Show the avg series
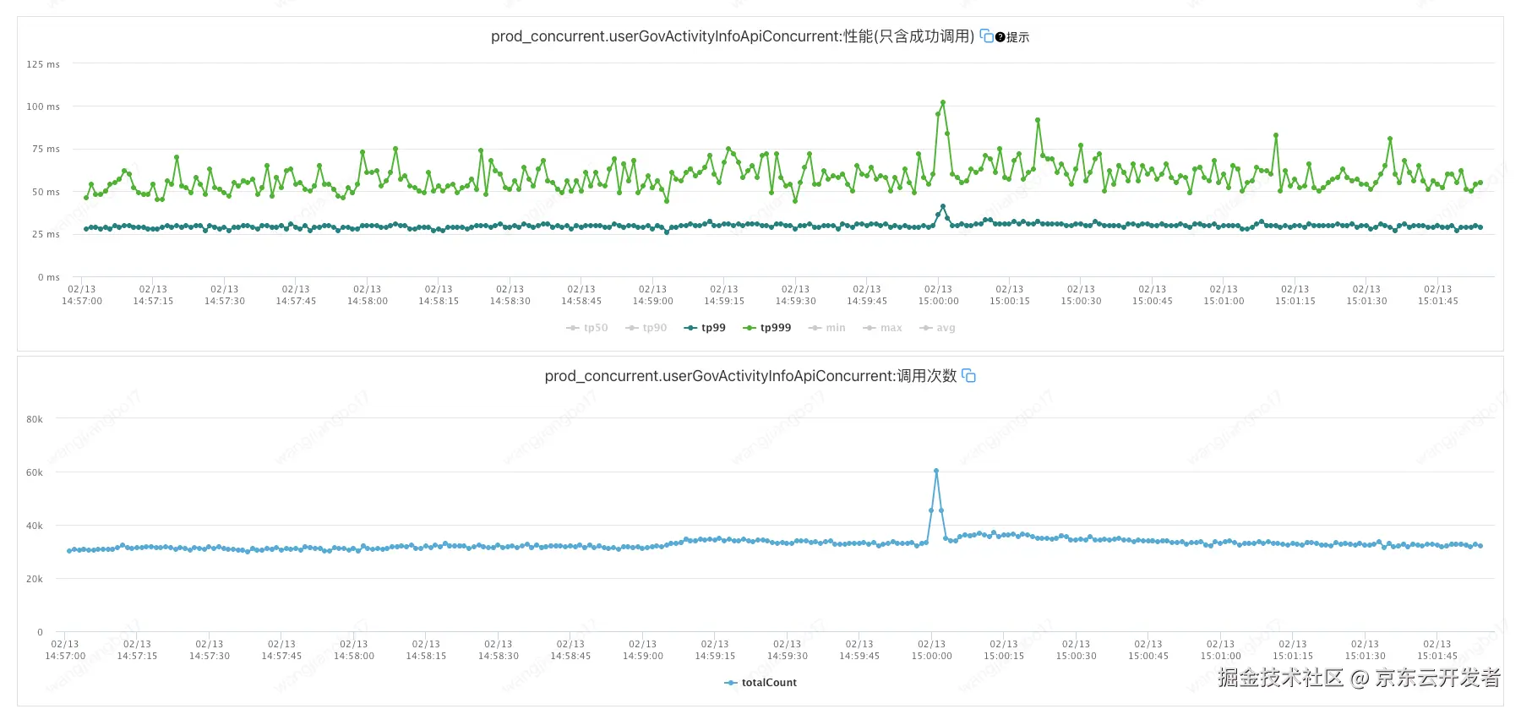 coord(937,328)
